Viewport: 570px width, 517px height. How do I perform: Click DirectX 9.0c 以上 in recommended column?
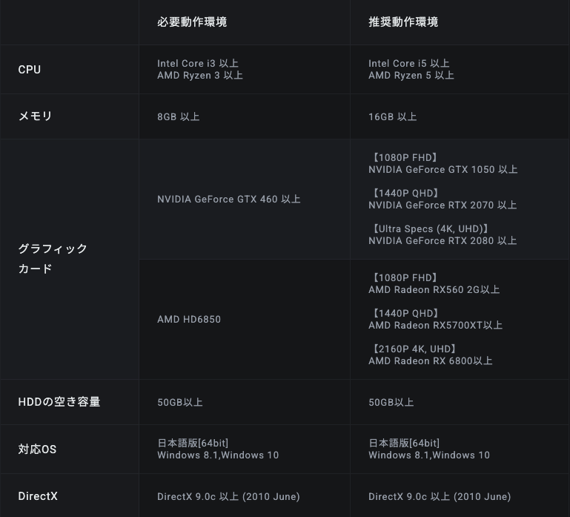[x=440, y=497]
